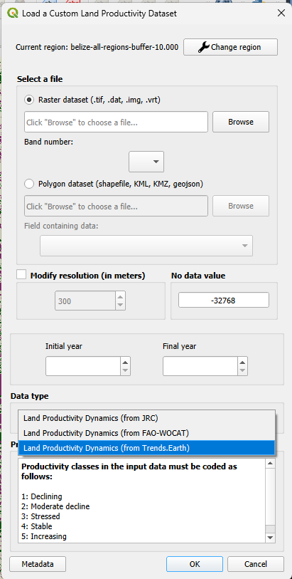This screenshot has height=579, width=292.
Task: Open the Metadata dialog button
Action: [x=38, y=564]
